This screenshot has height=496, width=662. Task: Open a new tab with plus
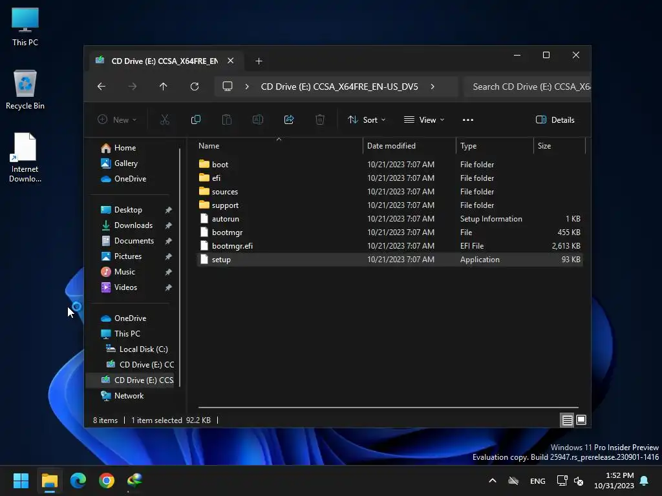[259, 61]
